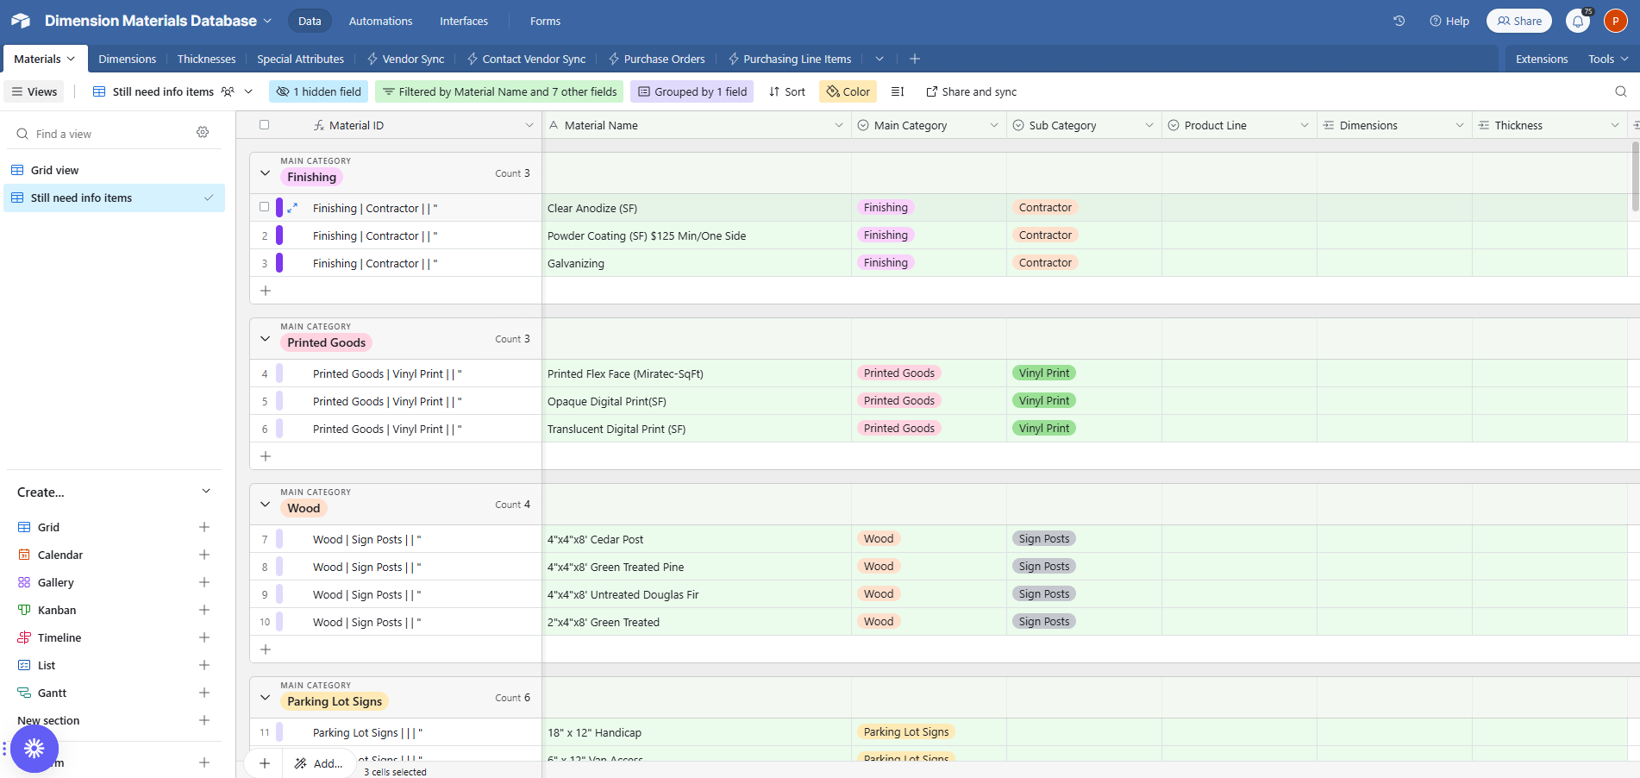
Task: Add record to Wood group
Action: tap(266, 649)
